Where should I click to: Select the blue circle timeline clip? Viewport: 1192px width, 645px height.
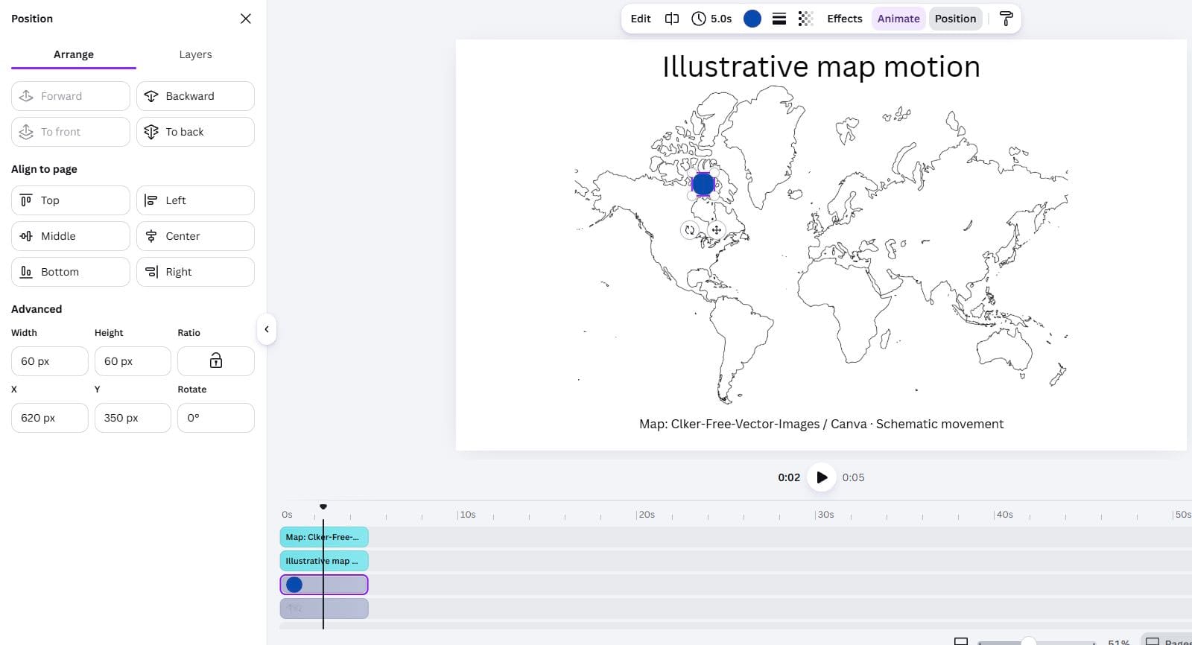coord(324,585)
